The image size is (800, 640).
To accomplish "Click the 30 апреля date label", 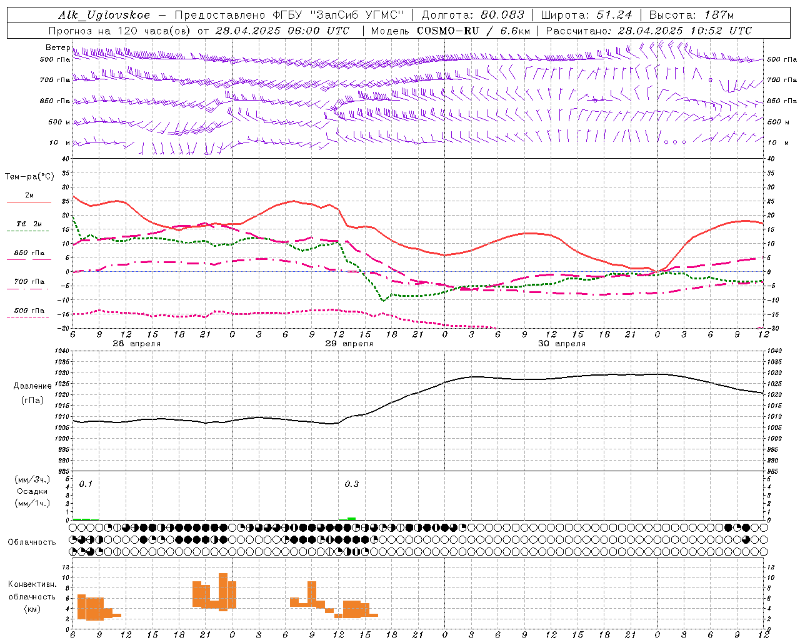I will pos(561,344).
